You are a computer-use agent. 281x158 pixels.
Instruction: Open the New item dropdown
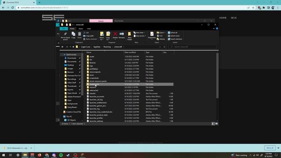[x=139, y=33]
